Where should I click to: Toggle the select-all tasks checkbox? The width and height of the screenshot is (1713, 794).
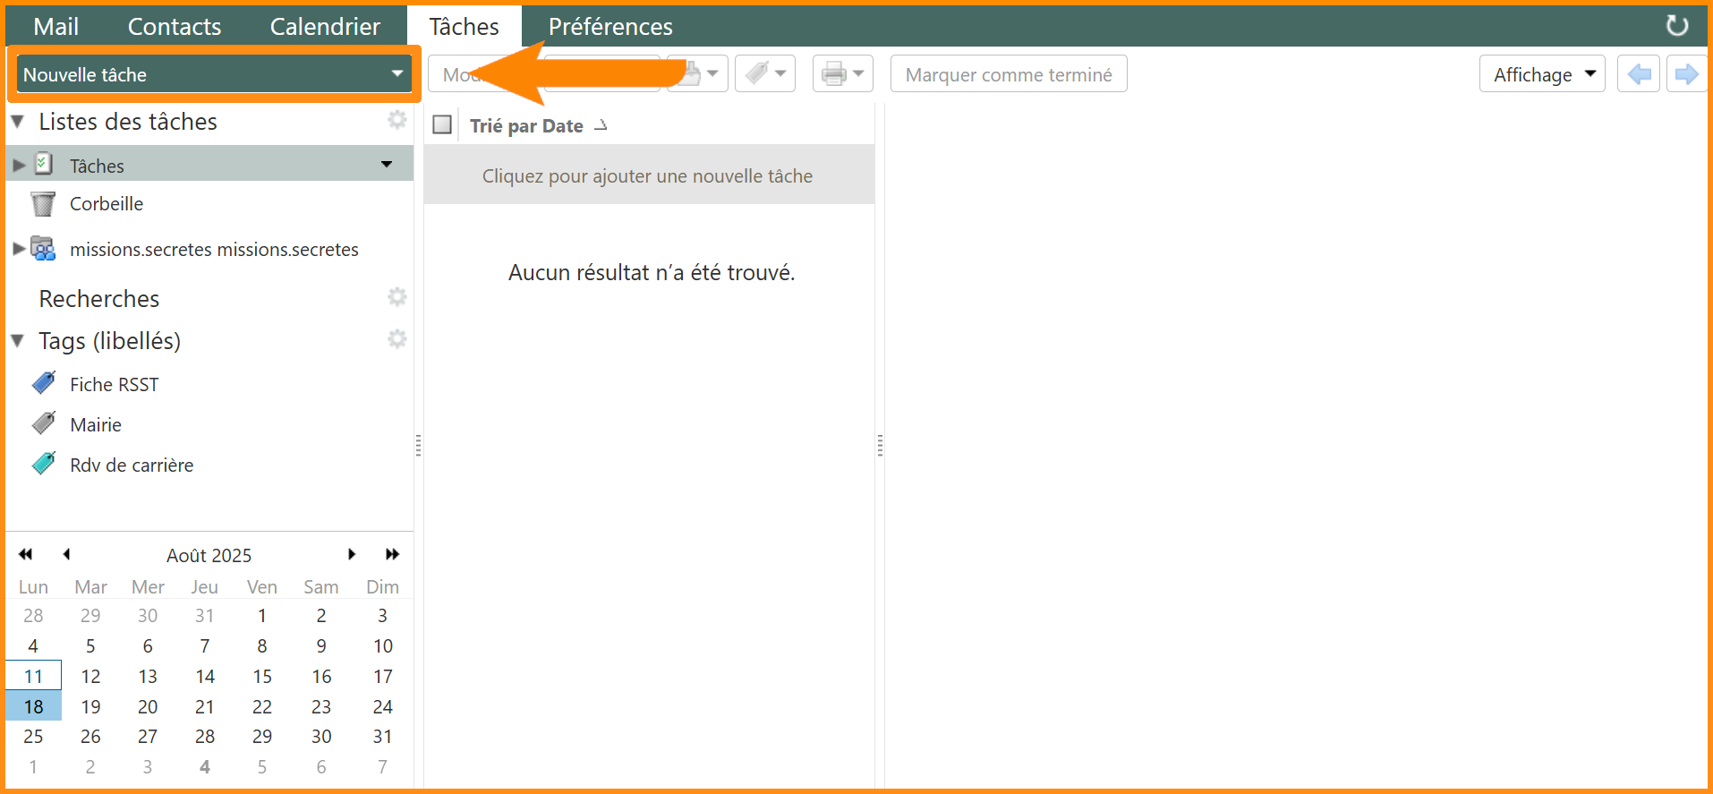[x=442, y=125]
